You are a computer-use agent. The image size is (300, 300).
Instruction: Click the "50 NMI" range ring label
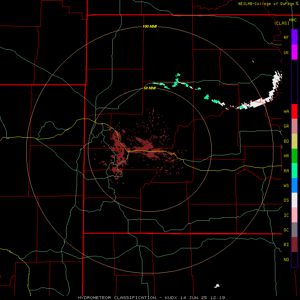click(150, 88)
